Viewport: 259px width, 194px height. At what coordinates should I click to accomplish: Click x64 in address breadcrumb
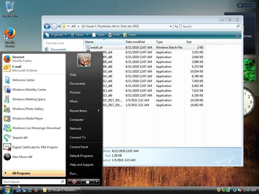[73, 26]
